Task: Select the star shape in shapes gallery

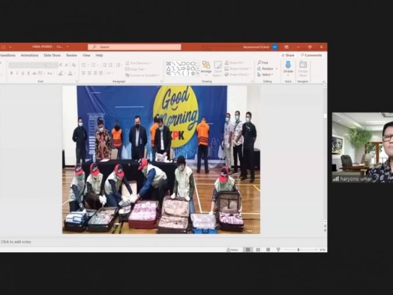Action: coord(193,73)
